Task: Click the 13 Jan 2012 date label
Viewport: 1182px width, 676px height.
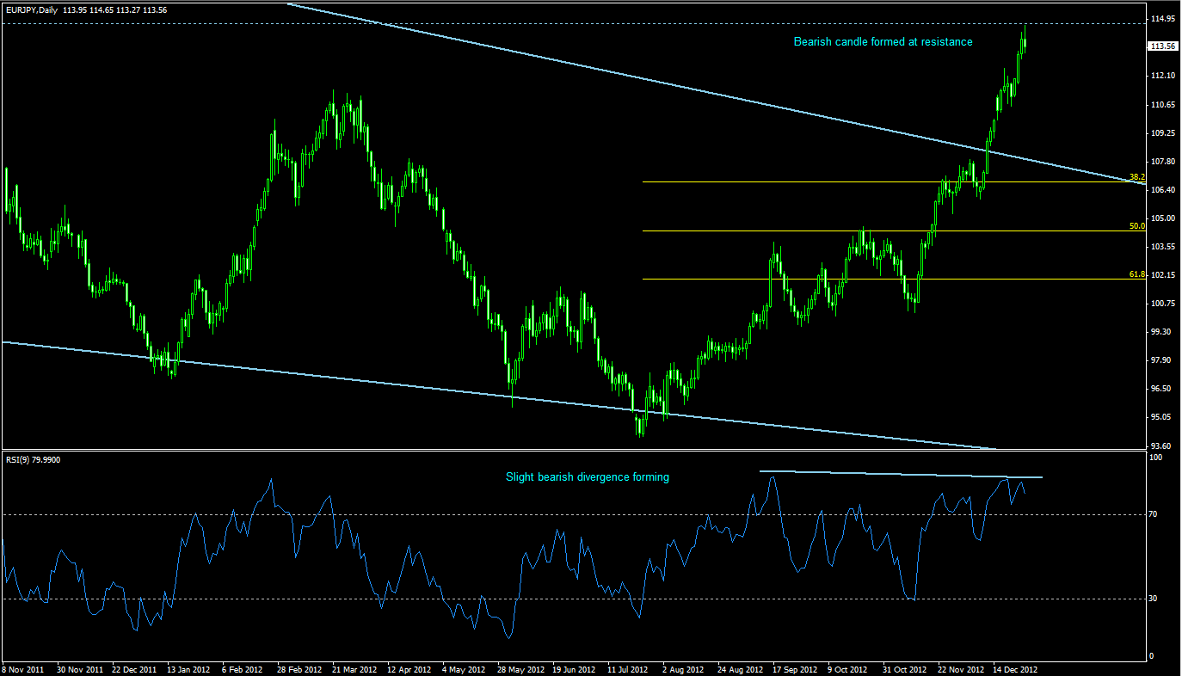Action: click(x=188, y=668)
